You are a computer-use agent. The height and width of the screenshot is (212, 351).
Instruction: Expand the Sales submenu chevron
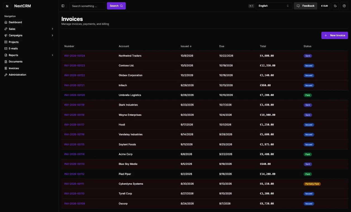(52, 29)
